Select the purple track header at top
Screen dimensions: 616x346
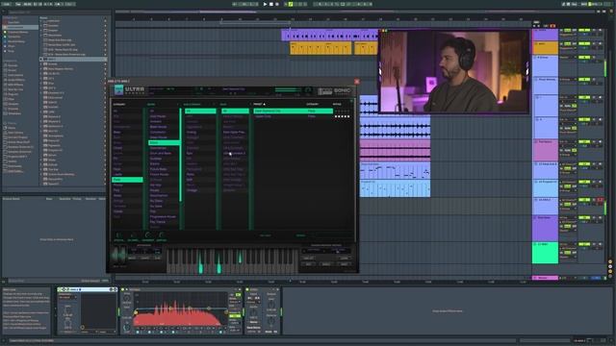tap(545, 35)
